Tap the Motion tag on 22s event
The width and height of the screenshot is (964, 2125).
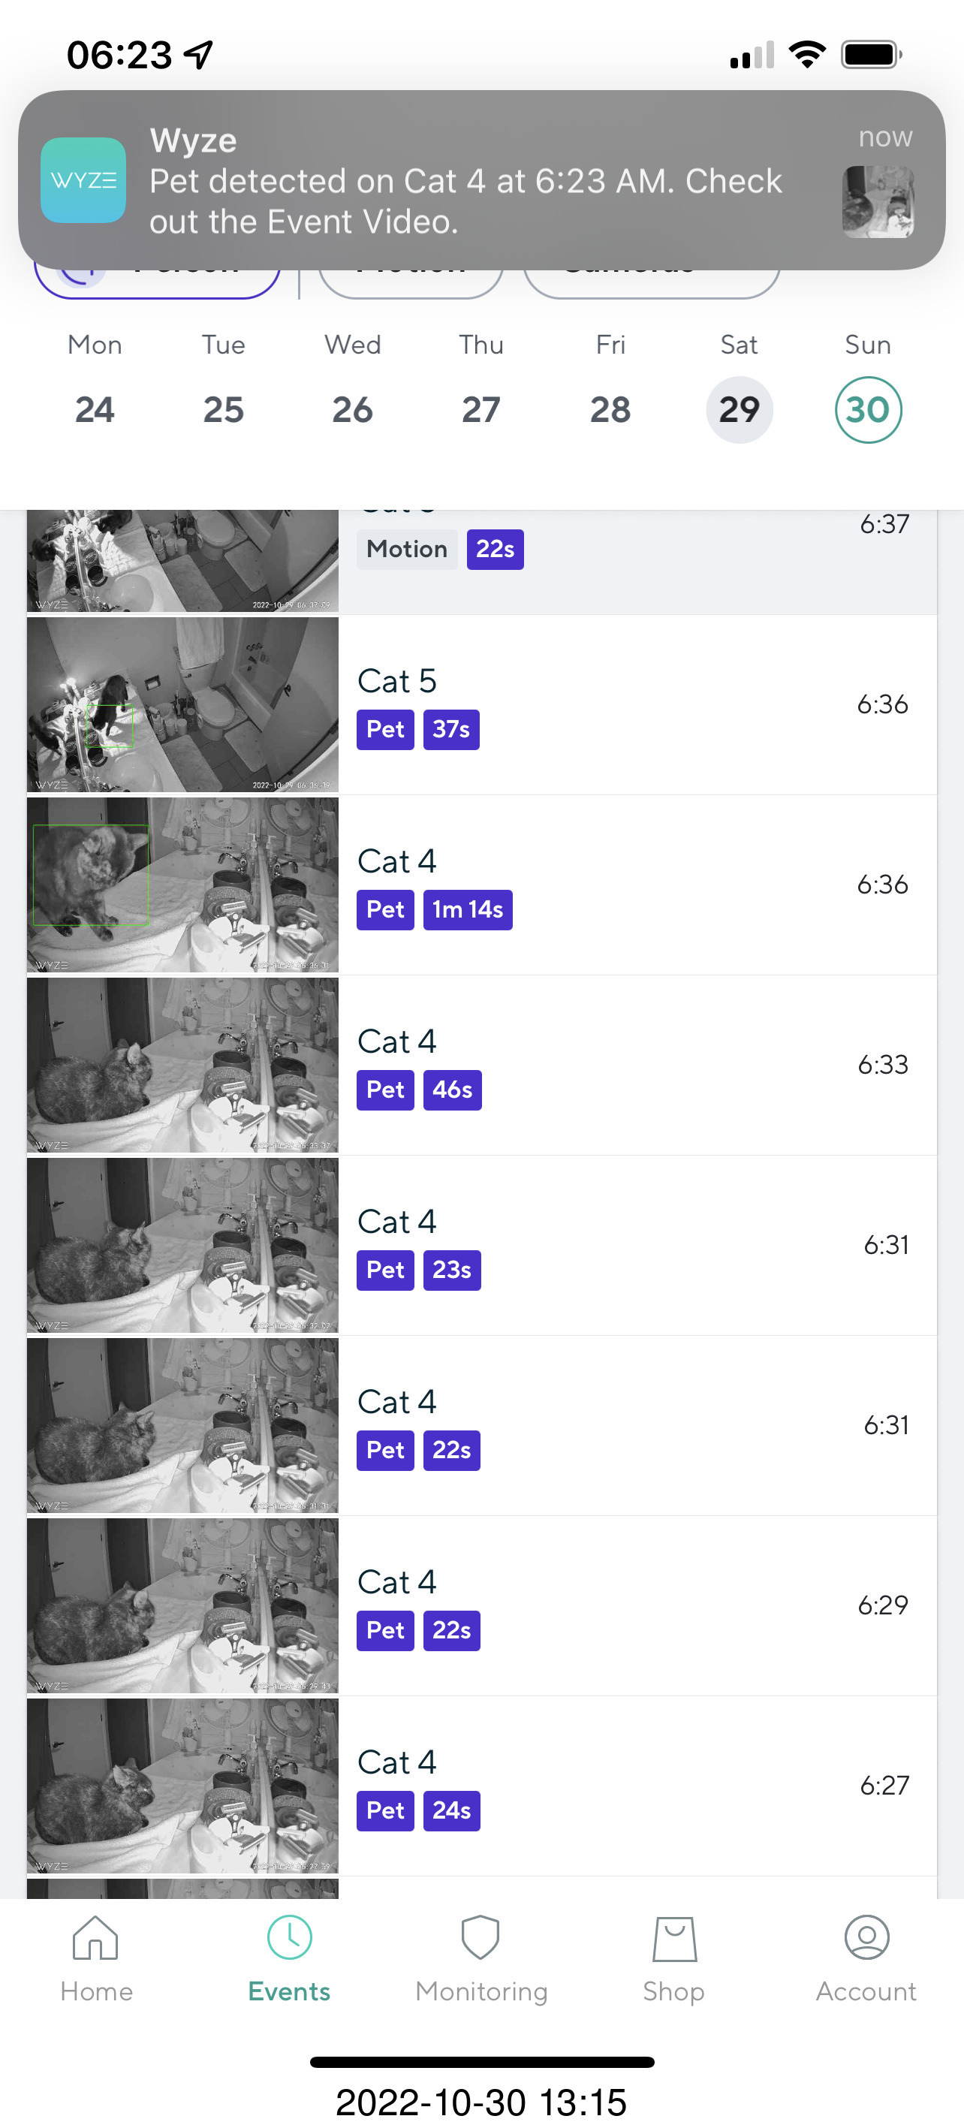406,550
